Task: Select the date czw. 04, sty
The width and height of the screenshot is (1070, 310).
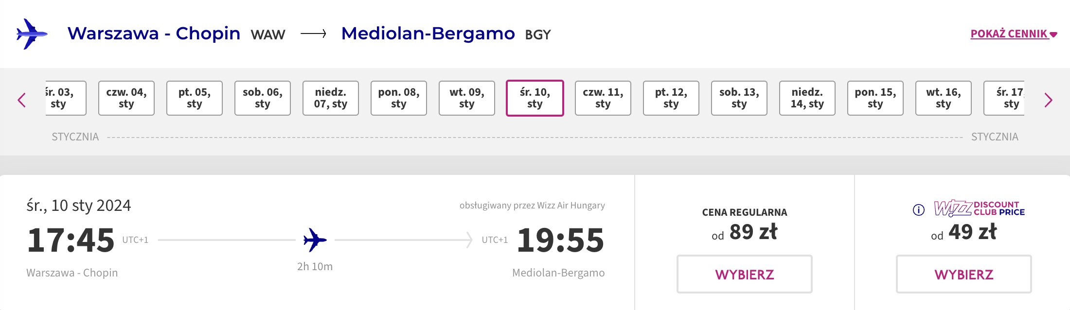Action: tap(126, 98)
